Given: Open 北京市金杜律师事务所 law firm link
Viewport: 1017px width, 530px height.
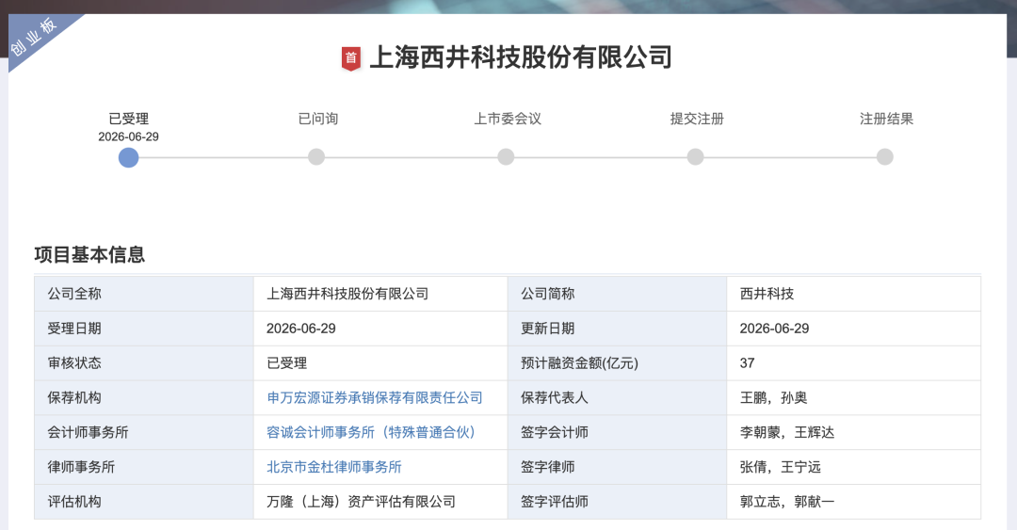Looking at the screenshot, I should (334, 467).
